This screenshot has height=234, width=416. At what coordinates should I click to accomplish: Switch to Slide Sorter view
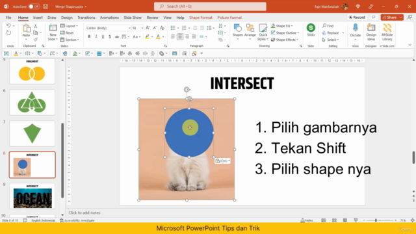click(x=334, y=220)
